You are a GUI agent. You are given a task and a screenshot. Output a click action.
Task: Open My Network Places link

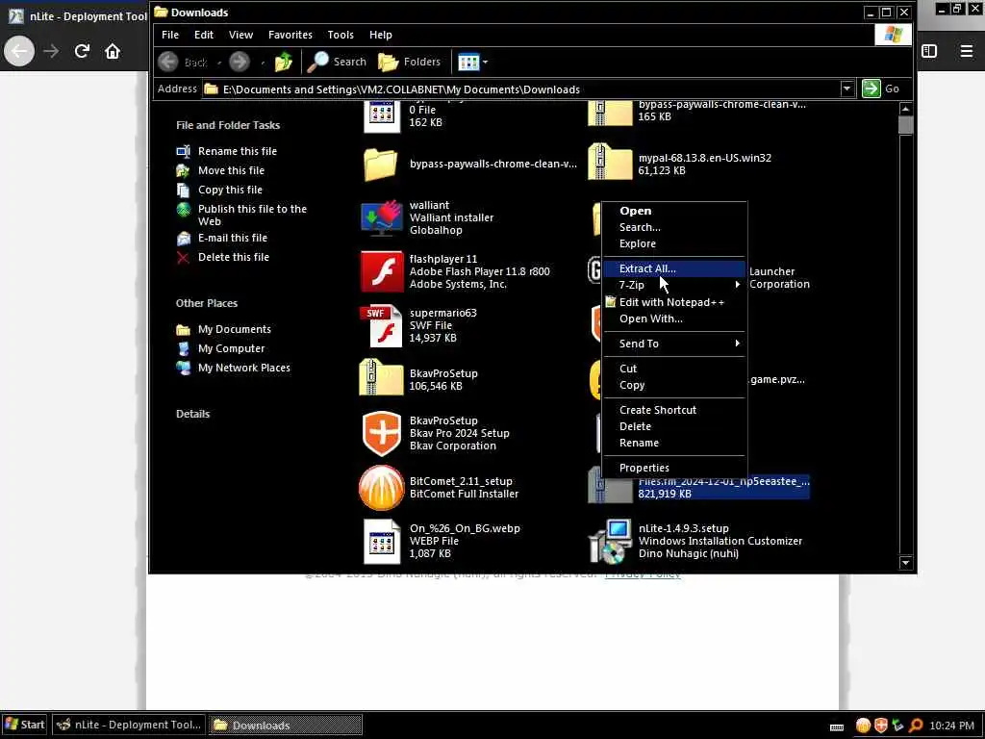[x=243, y=368]
